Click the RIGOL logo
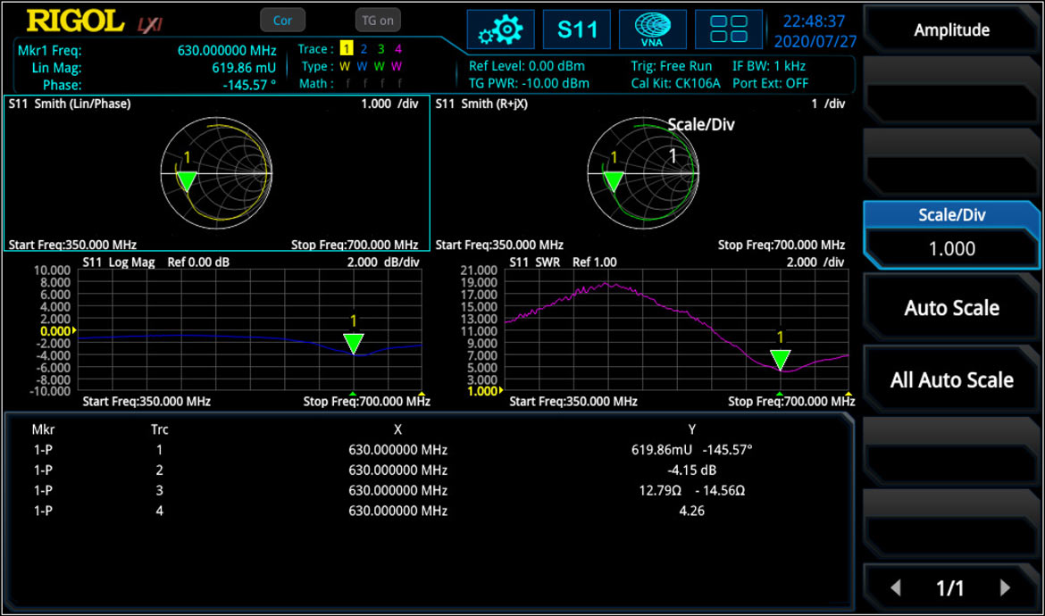Viewport: 1045px width, 616px height. click(75, 21)
